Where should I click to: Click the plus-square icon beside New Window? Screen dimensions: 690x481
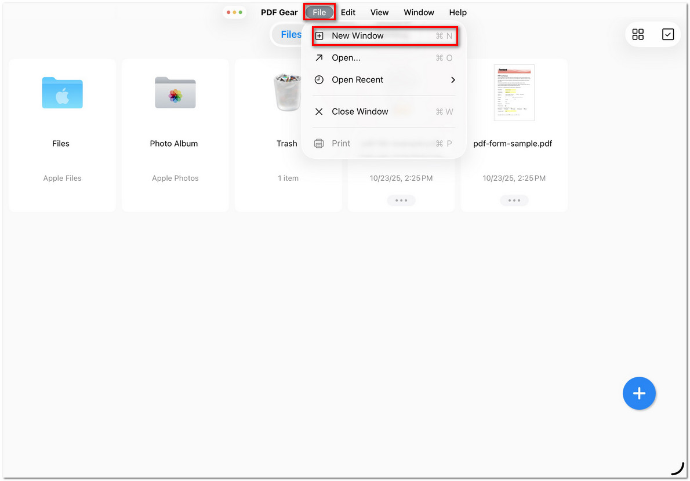click(x=319, y=35)
